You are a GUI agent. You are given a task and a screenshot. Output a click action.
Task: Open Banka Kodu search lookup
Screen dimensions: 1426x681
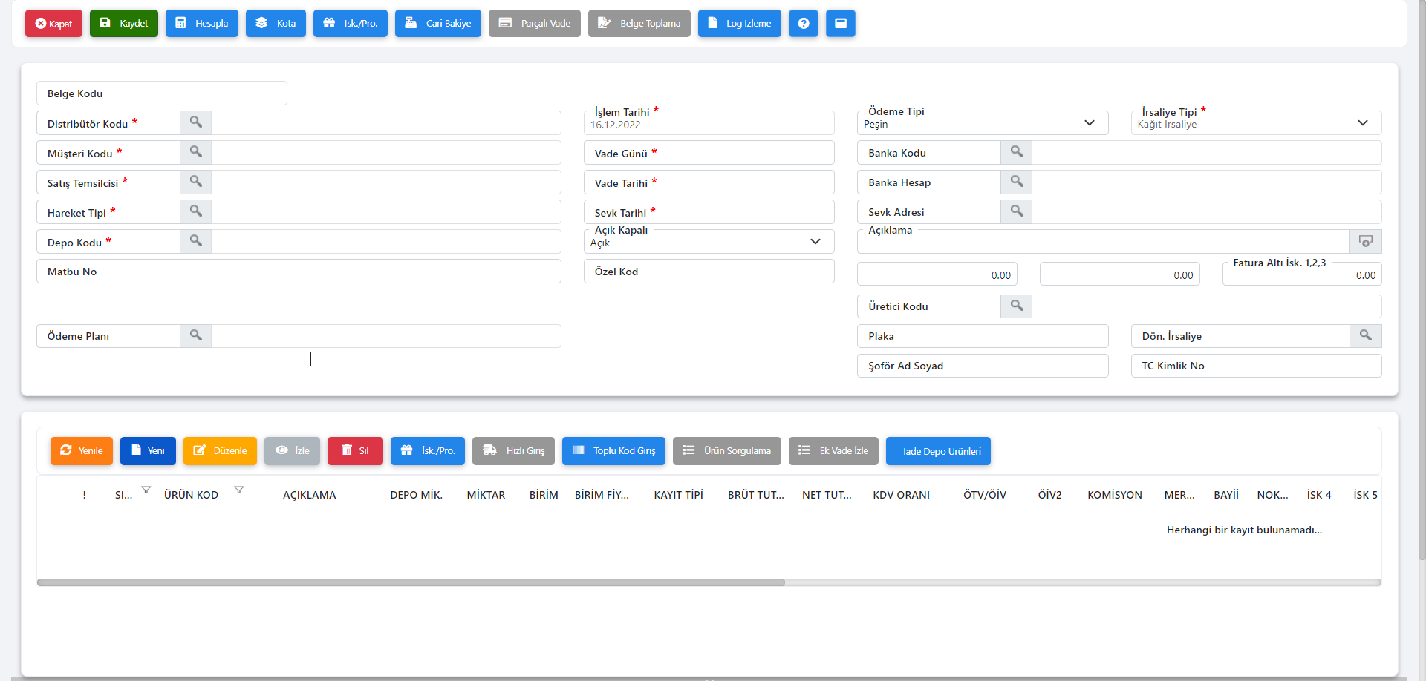[x=1016, y=152]
